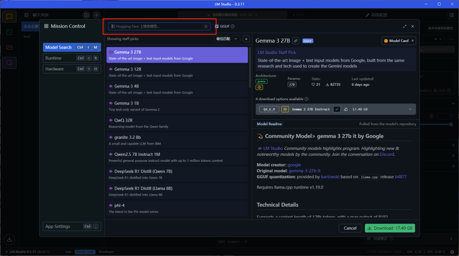Open Downloads icon at bottom of sidebar
Screen dimensions: 459x256
tap(9, 239)
